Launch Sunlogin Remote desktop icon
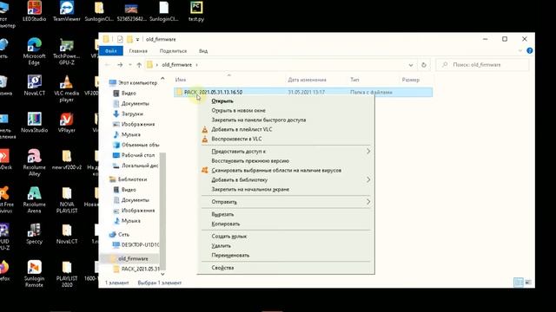The image size is (556, 312). tap(34, 274)
